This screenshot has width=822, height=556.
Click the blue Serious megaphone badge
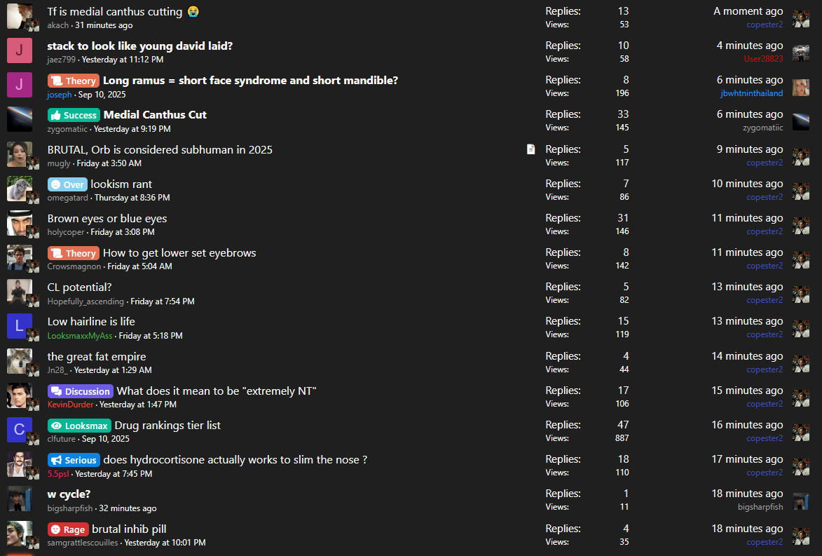pyautogui.click(x=74, y=460)
